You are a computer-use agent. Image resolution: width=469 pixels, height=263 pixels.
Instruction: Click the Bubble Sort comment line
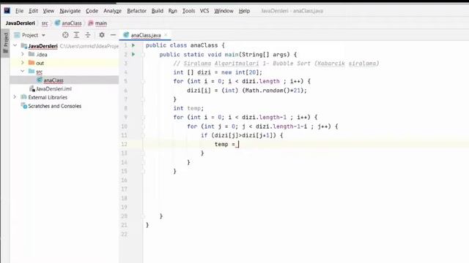tap(276, 64)
